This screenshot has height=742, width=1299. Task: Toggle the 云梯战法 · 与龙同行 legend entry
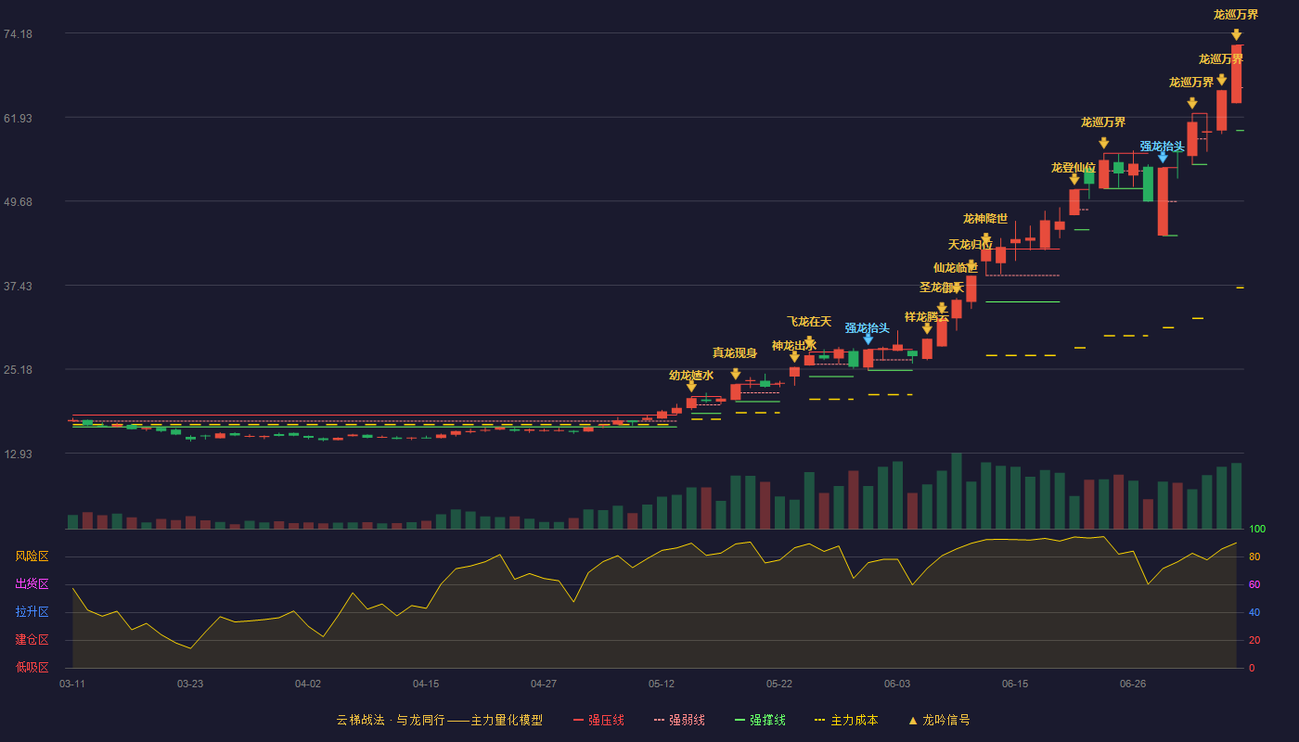click(440, 720)
